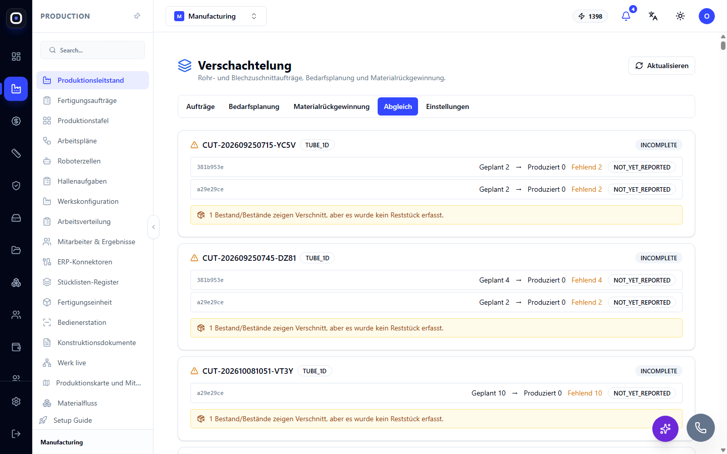Click the page vertical scrollbar thumb
The image size is (727, 454).
click(723, 45)
